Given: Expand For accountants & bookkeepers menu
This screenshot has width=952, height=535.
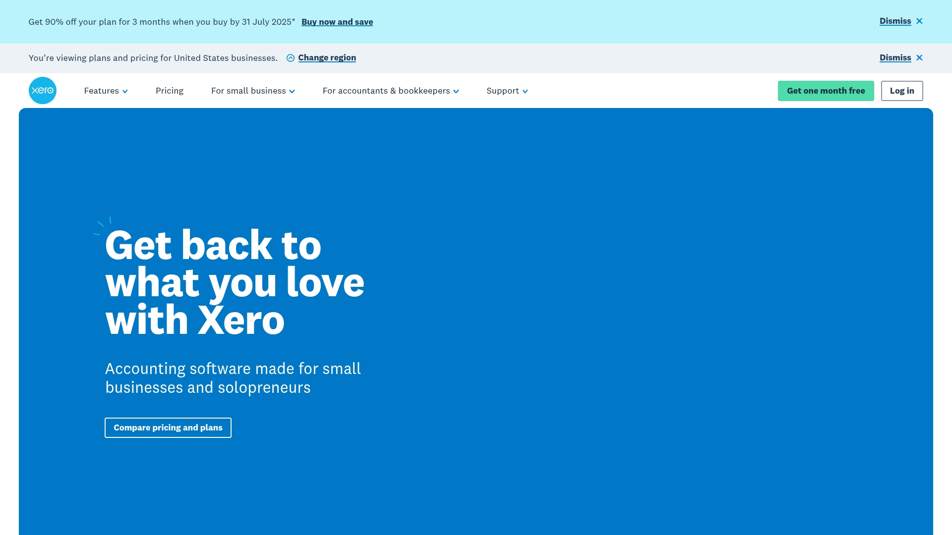Looking at the screenshot, I should click(391, 91).
